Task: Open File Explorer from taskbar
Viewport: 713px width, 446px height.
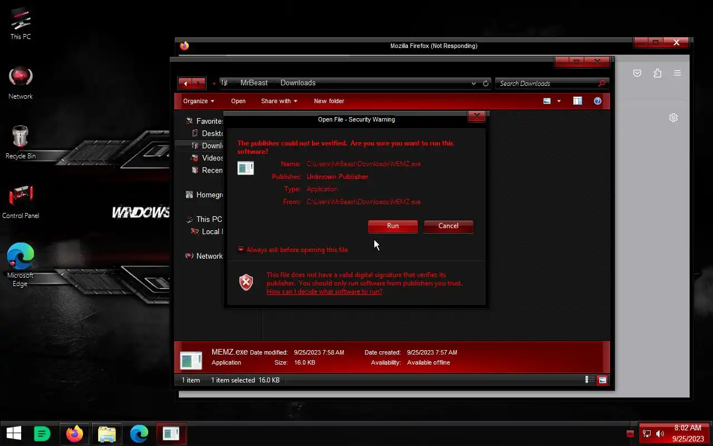Action: tap(106, 433)
